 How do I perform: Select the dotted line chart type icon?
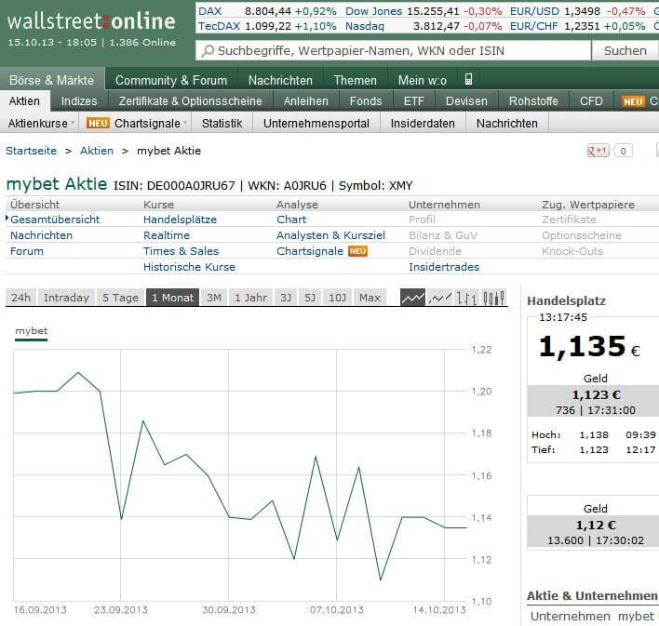pos(440,298)
